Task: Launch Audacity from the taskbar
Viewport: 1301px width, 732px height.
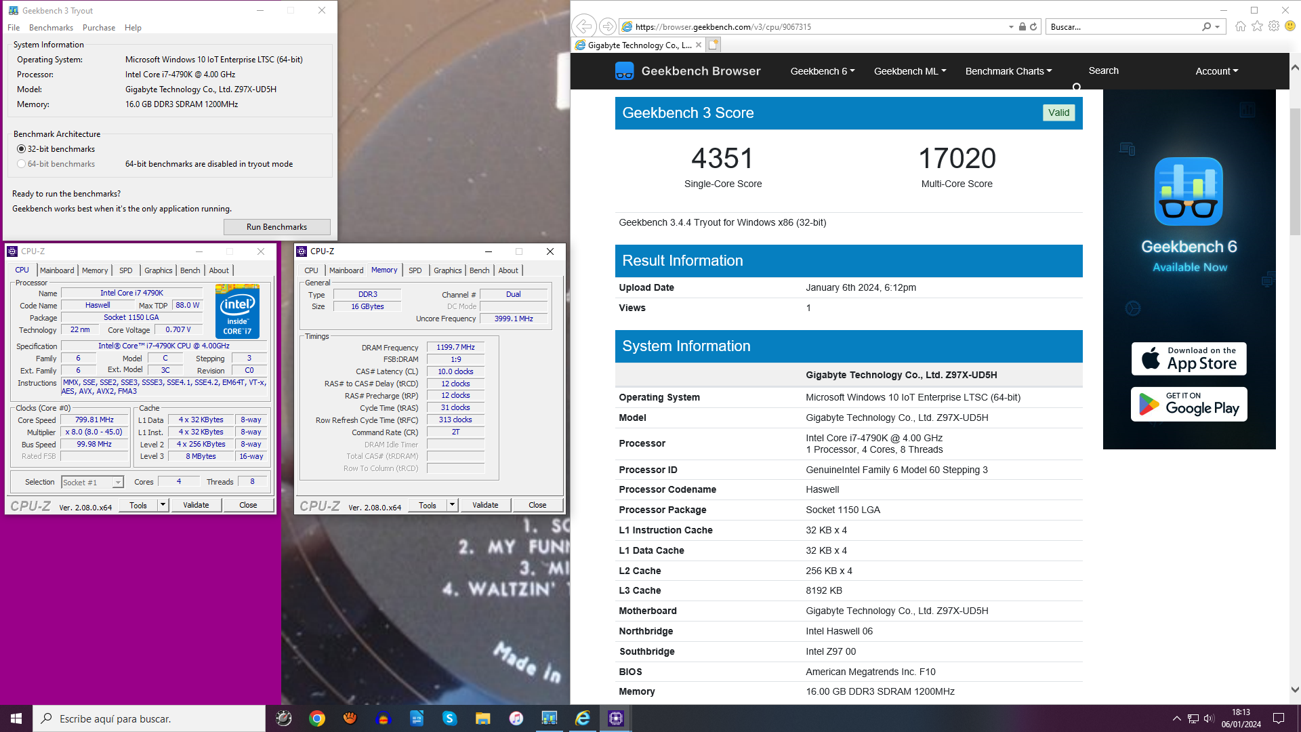Action: 383,718
